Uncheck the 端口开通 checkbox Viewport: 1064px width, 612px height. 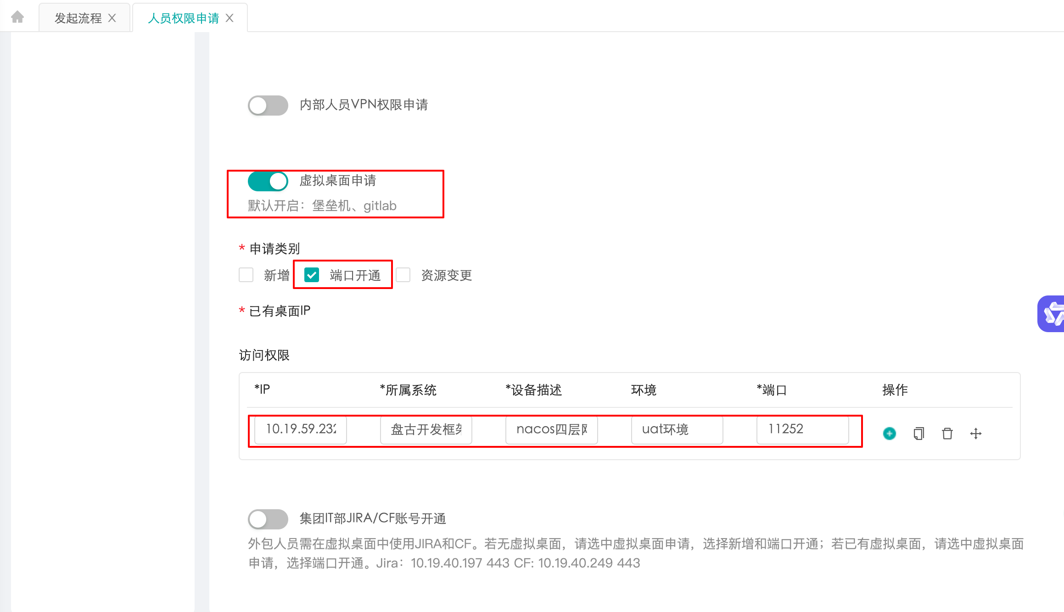312,275
